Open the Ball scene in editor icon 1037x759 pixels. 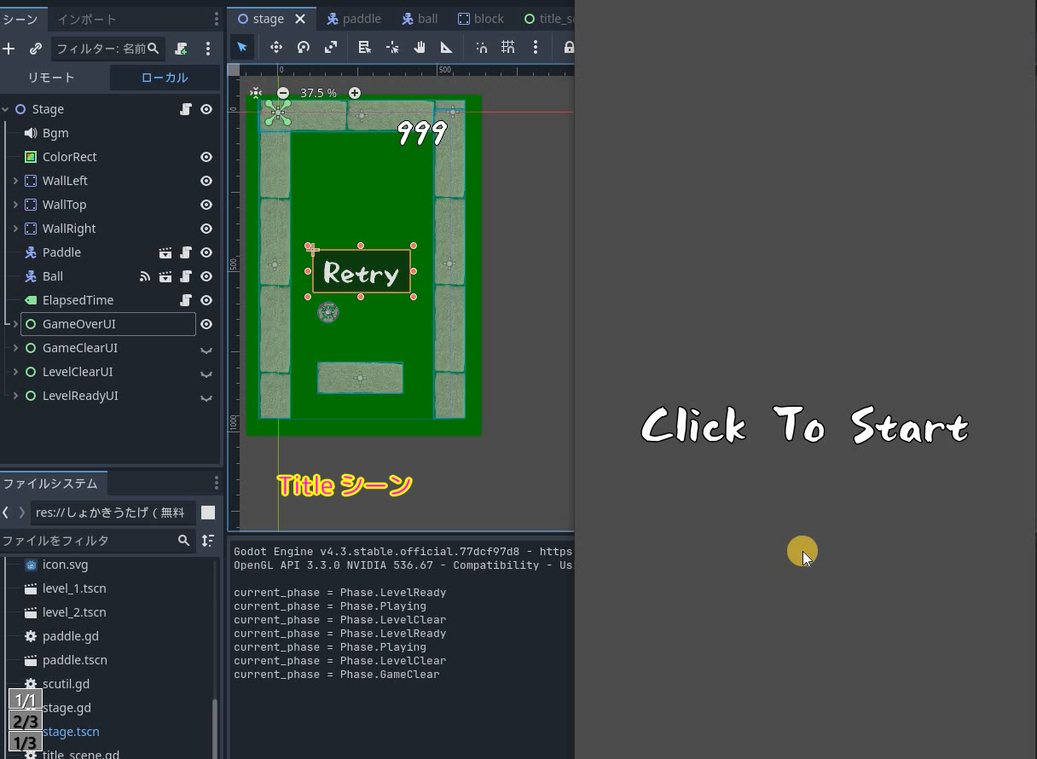[x=165, y=276]
